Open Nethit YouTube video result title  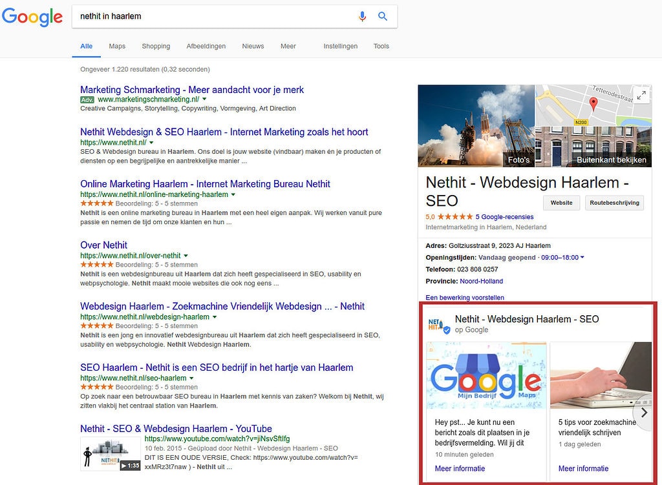coord(176,428)
